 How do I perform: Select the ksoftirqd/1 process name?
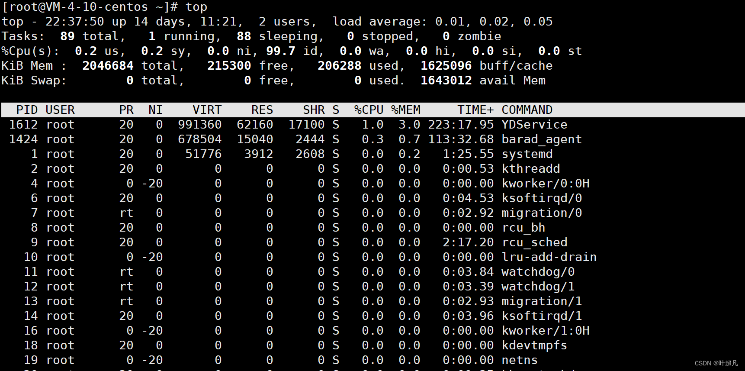pyautogui.click(x=542, y=316)
